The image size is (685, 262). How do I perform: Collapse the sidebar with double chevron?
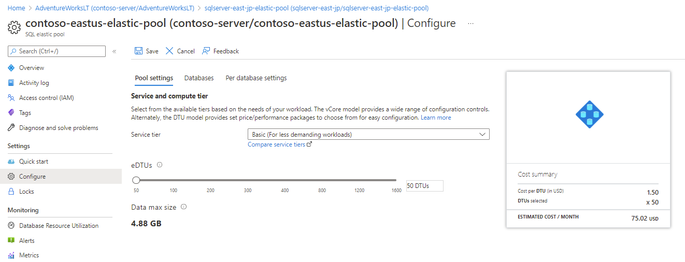[x=115, y=51]
